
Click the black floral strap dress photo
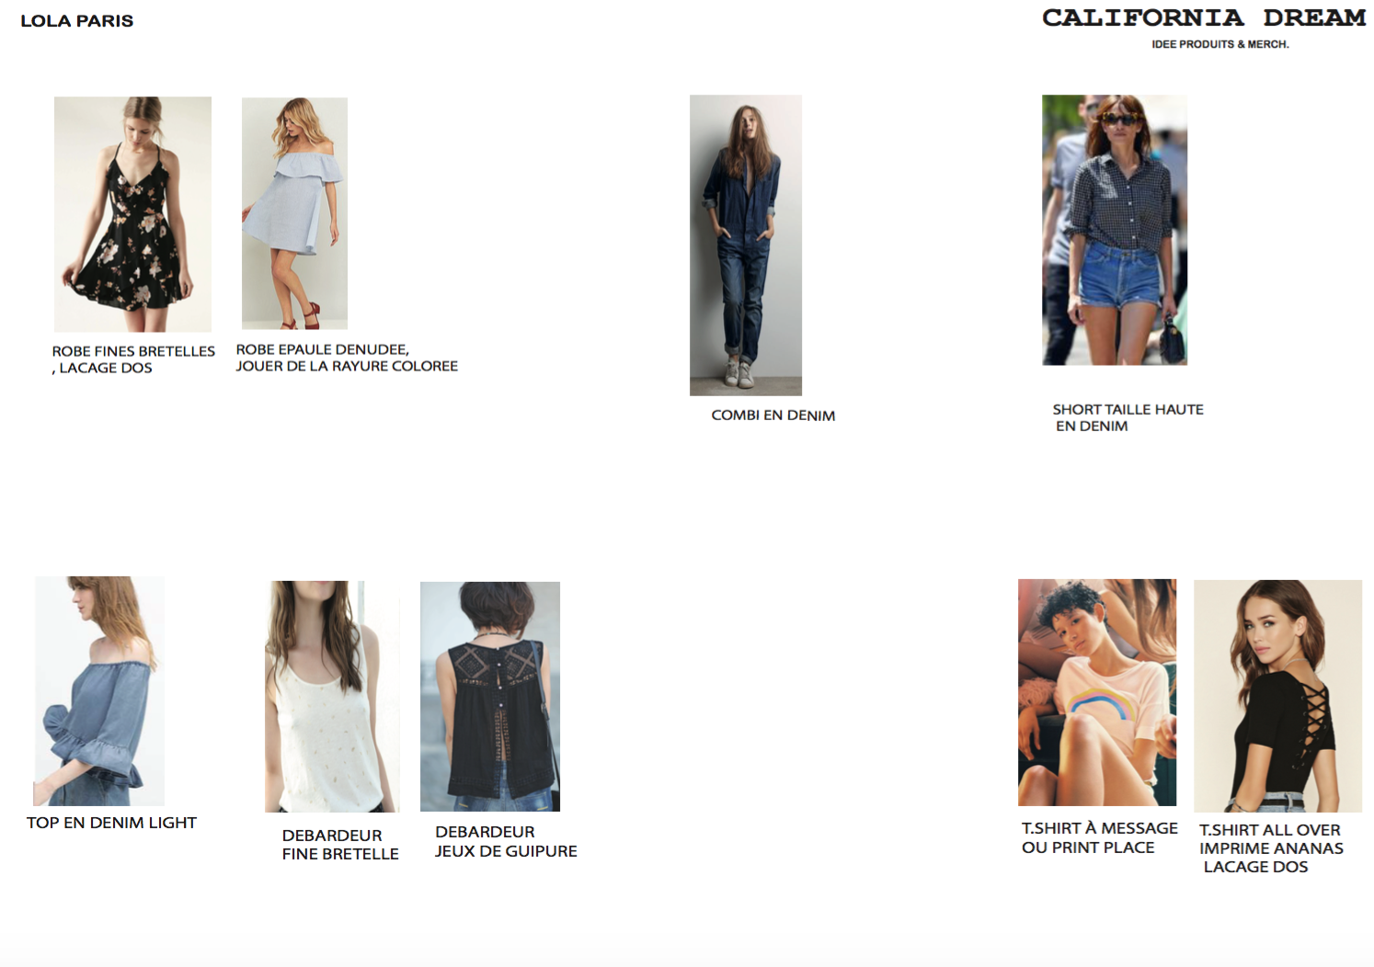point(132,214)
